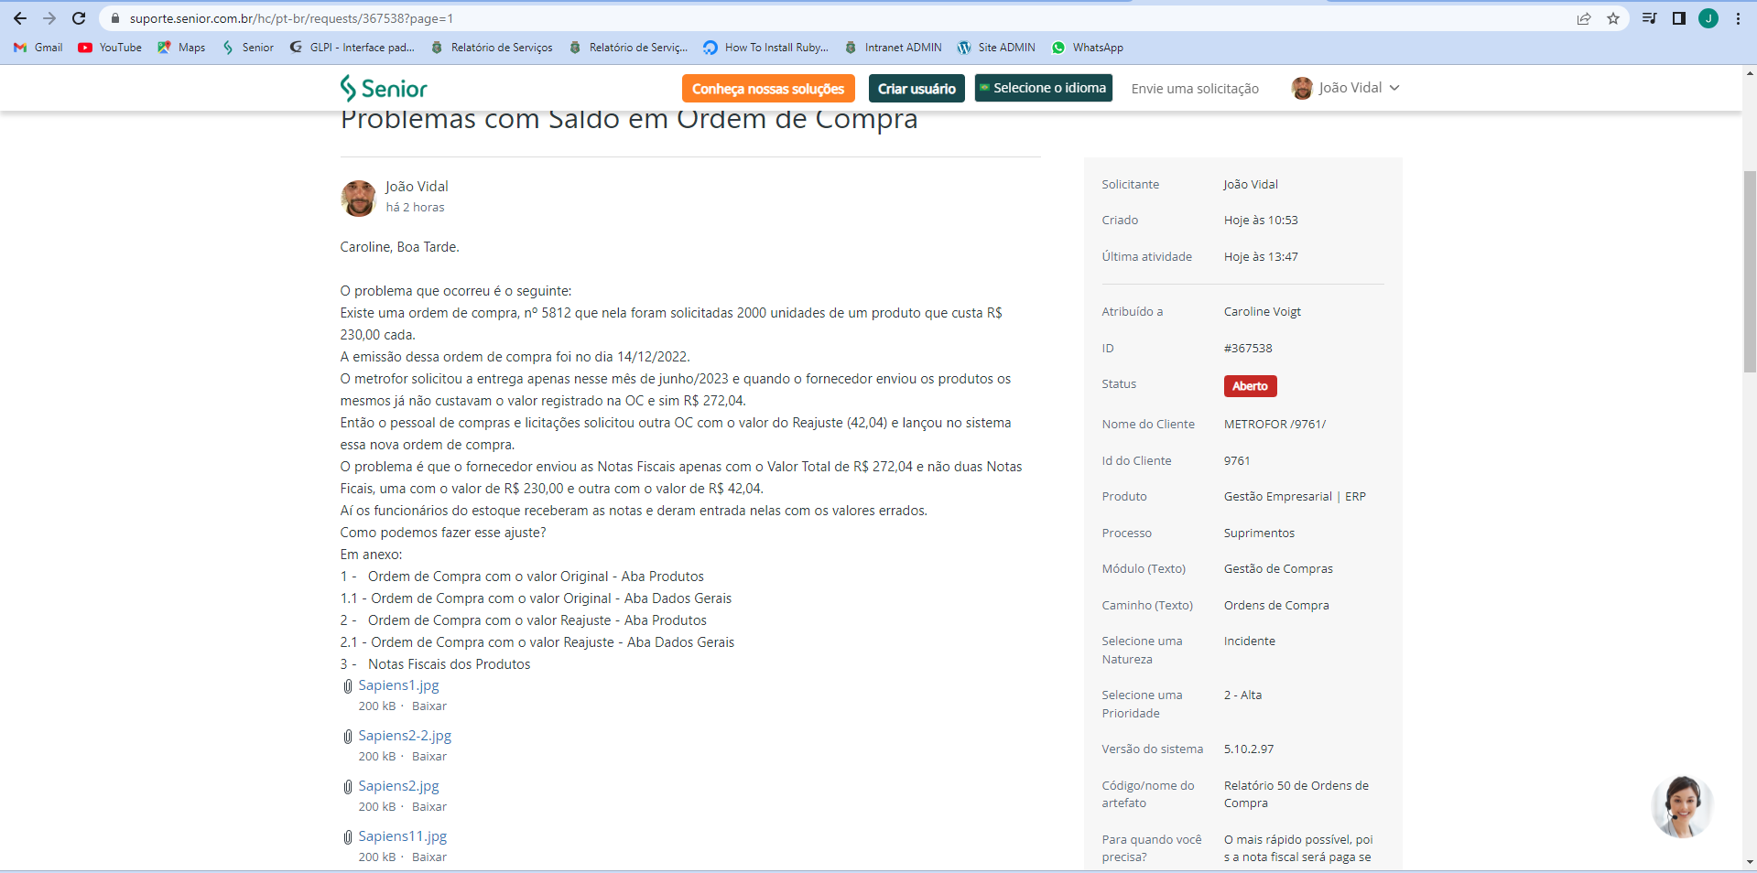Open the Intranet ADMIN bookmark
The image size is (1757, 873).
point(894,48)
